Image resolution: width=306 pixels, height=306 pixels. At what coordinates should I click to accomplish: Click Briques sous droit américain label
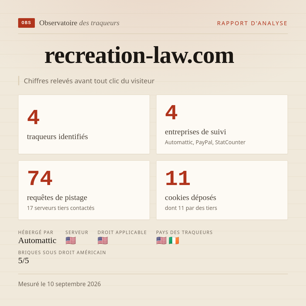[62, 252]
